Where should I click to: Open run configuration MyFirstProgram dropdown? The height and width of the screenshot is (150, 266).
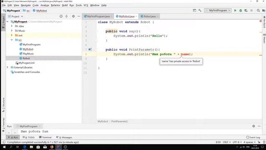click(x=218, y=10)
